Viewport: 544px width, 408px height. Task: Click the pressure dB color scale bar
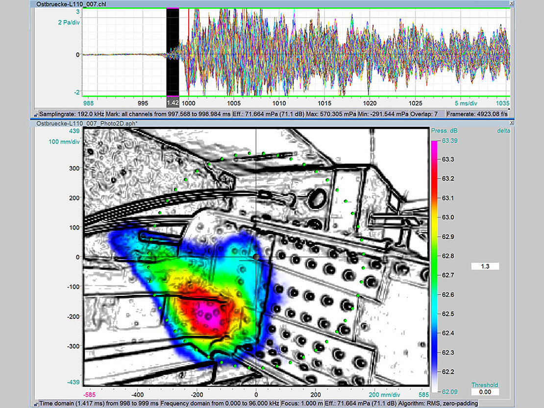[434, 266]
